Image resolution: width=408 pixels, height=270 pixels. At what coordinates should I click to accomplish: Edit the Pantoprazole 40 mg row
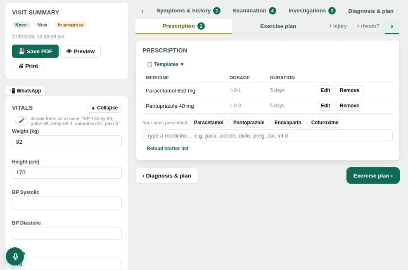[325, 106]
